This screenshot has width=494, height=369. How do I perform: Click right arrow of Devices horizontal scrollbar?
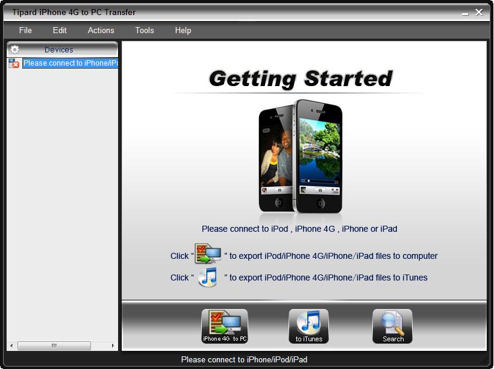(113, 346)
